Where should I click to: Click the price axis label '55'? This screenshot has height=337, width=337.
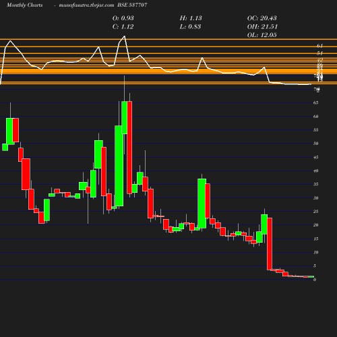click(x=315, y=130)
